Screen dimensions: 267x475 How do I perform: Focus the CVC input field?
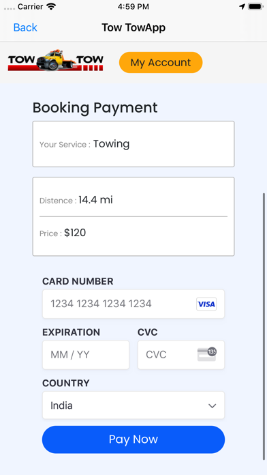[181, 355]
